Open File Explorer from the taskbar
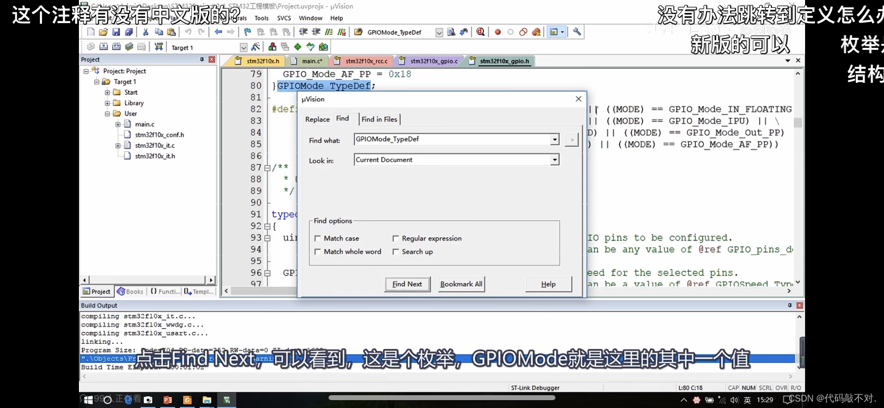Screen dimensions: 884x408 207,400
